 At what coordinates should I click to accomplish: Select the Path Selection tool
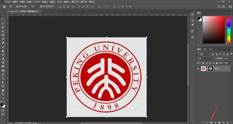3,82
